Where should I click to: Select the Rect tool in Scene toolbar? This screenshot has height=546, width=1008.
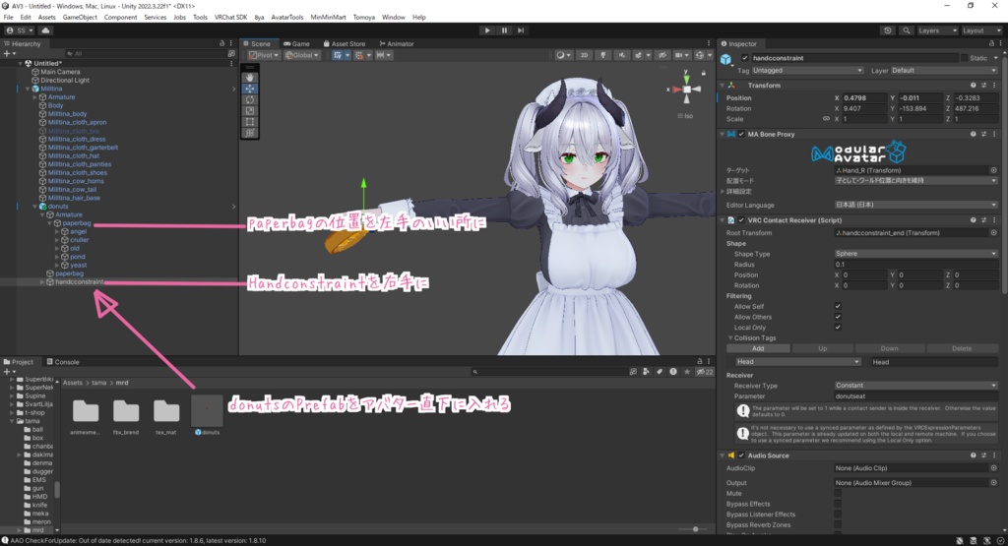click(249, 121)
